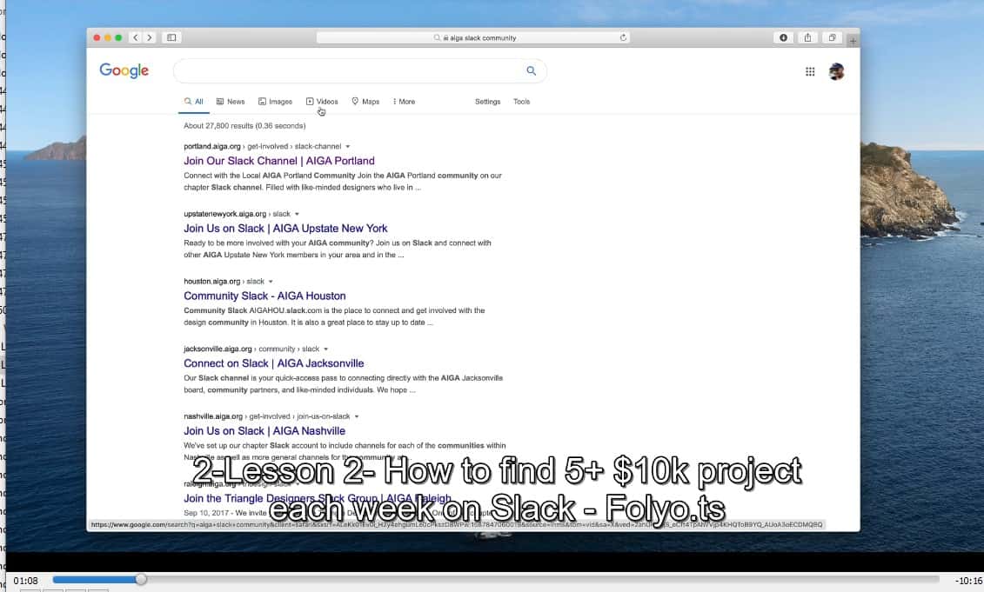
Task: Toggle the Safari sidebar icon
Action: [x=171, y=37]
